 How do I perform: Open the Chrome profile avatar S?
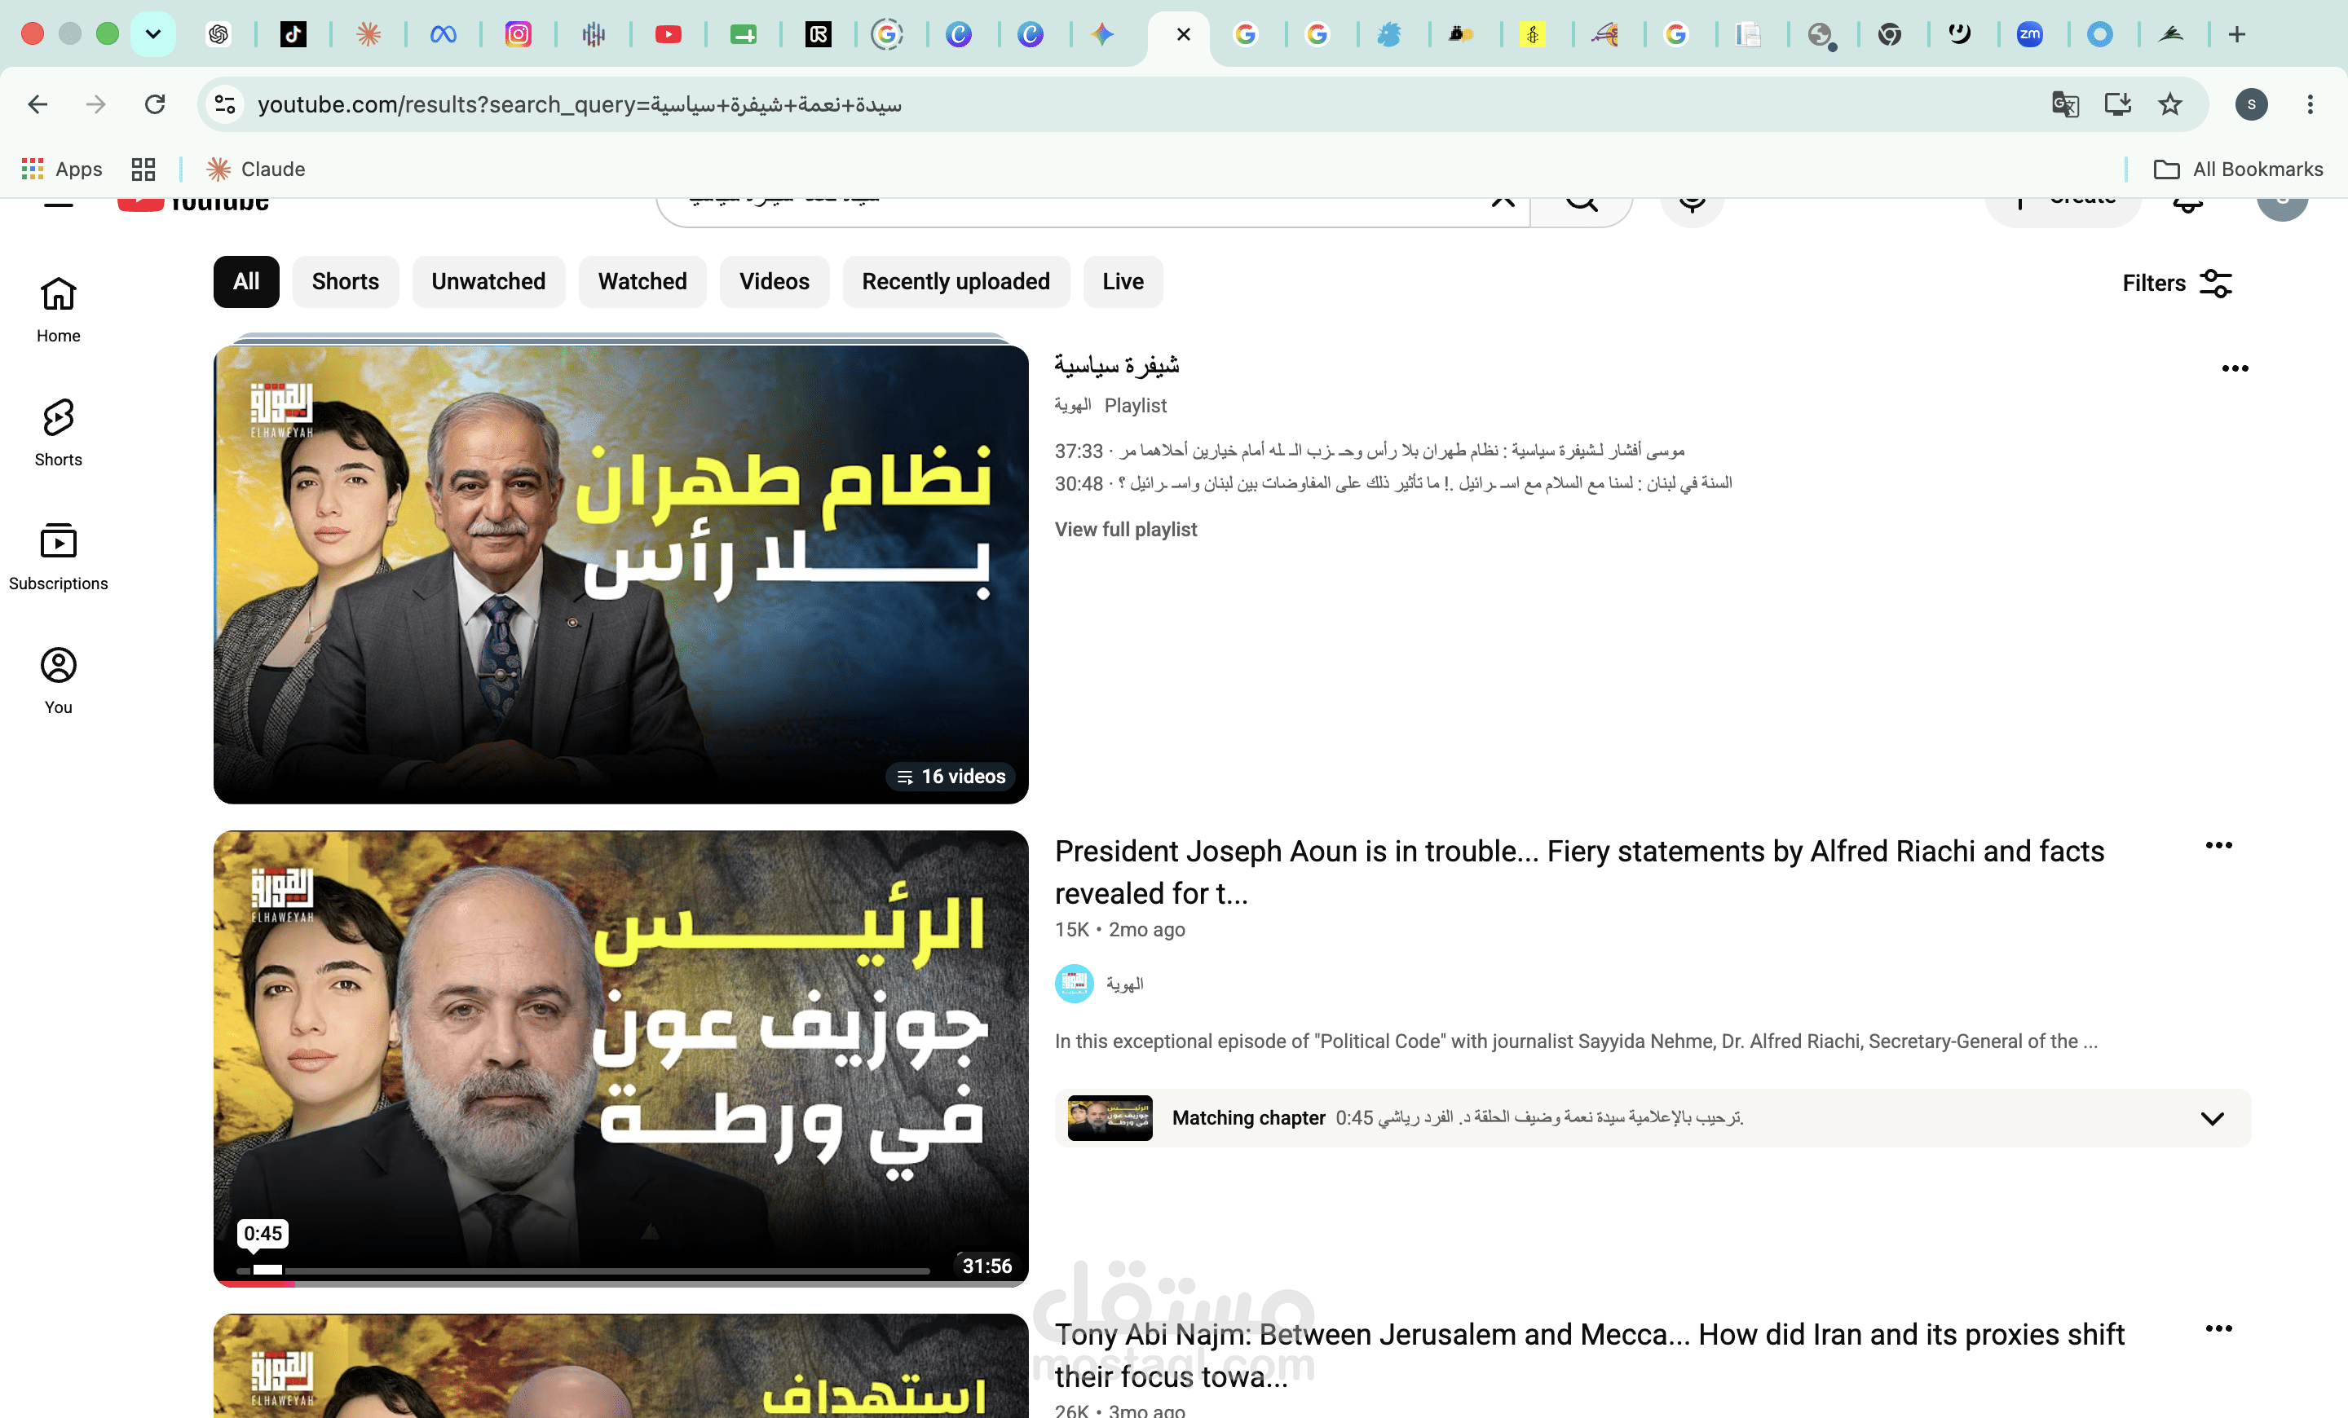pos(2252,103)
